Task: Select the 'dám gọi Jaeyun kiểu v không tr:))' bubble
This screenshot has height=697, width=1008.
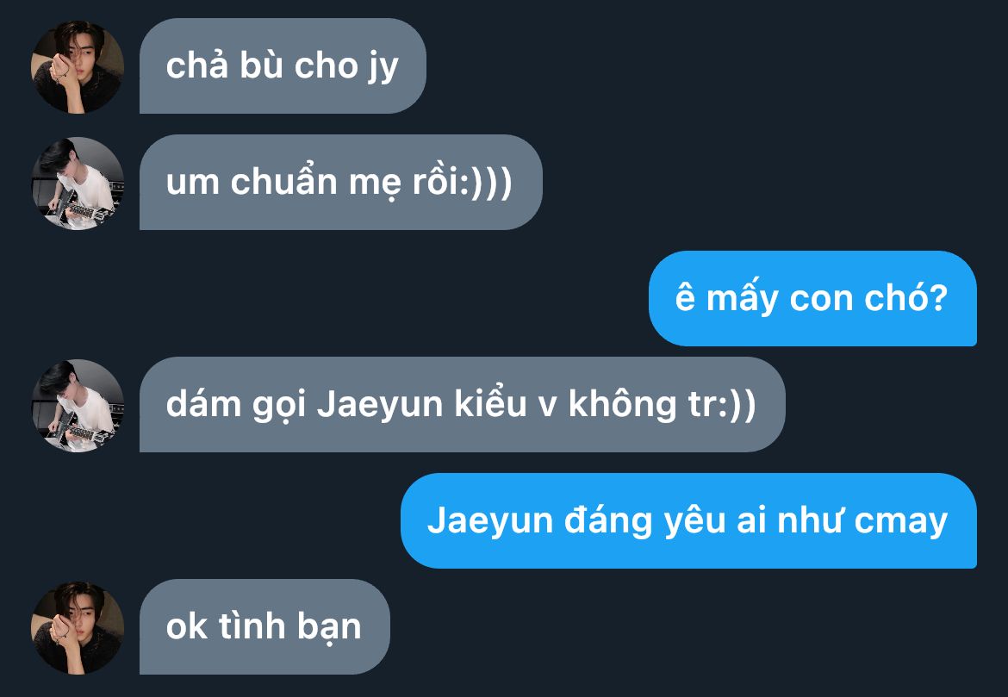Action: tap(462, 404)
